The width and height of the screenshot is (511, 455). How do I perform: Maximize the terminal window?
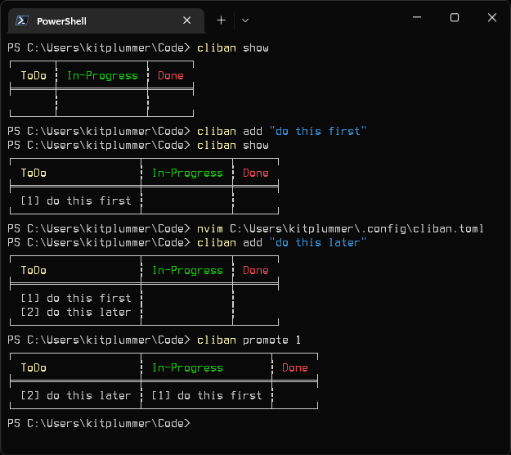point(455,17)
